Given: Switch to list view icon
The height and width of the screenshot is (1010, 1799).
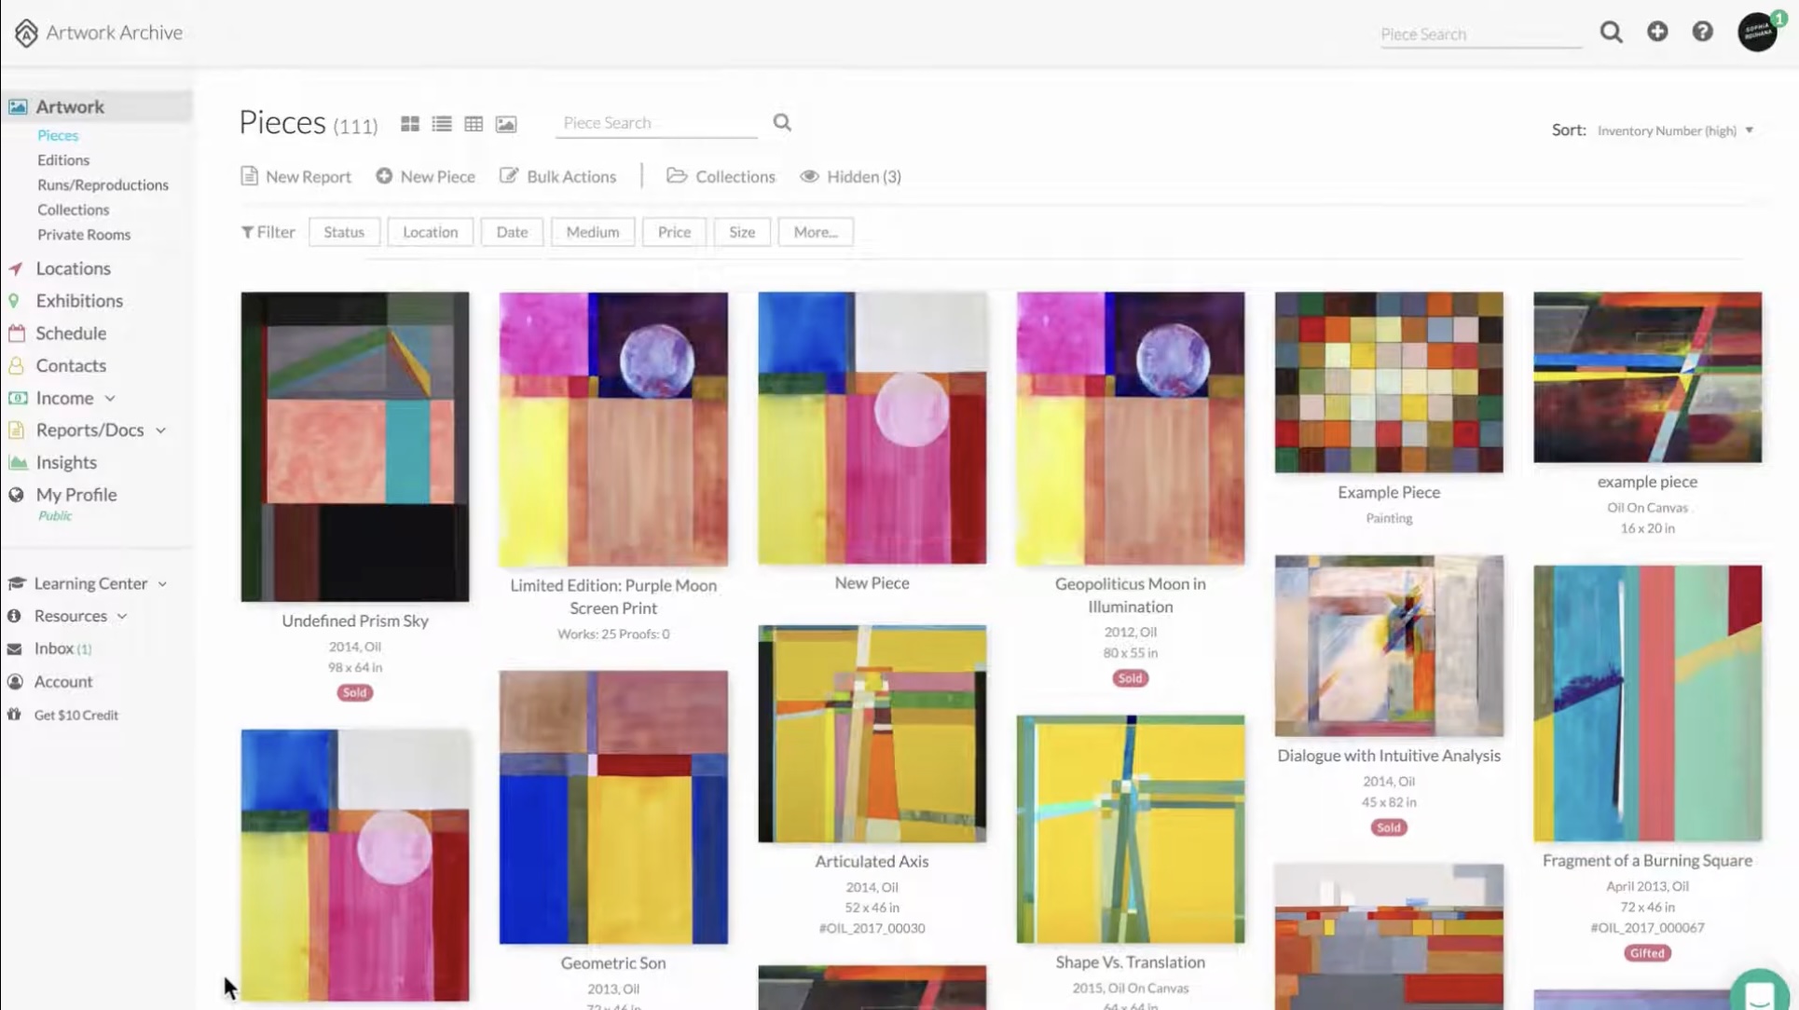Looking at the screenshot, I should pyautogui.click(x=442, y=124).
